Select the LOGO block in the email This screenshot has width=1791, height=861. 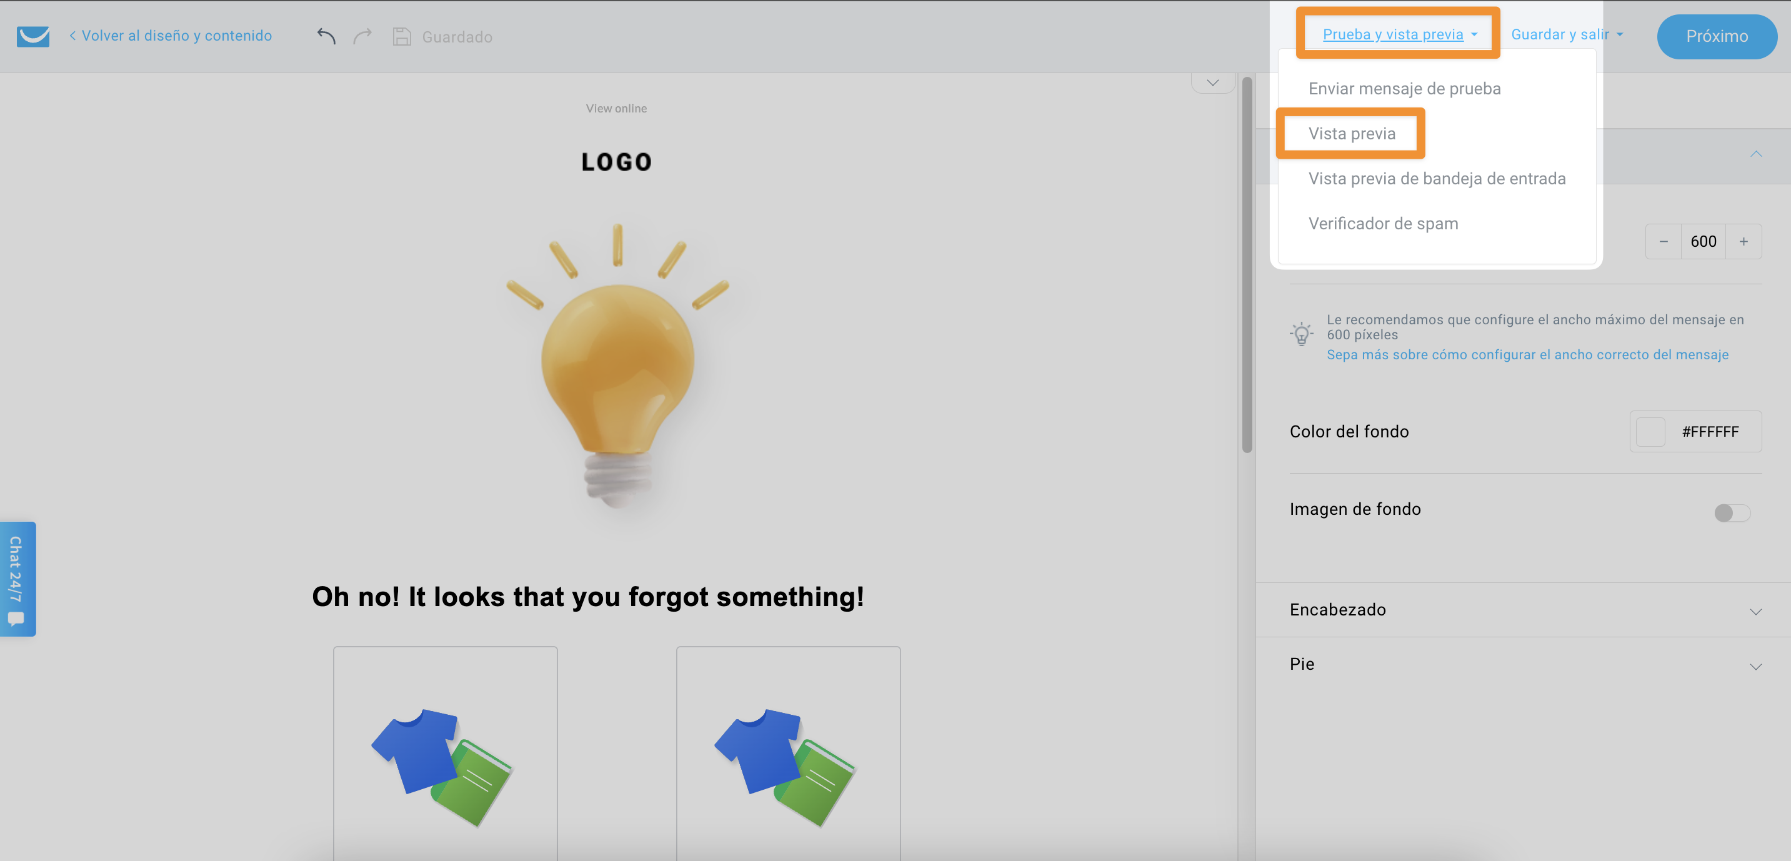617,162
